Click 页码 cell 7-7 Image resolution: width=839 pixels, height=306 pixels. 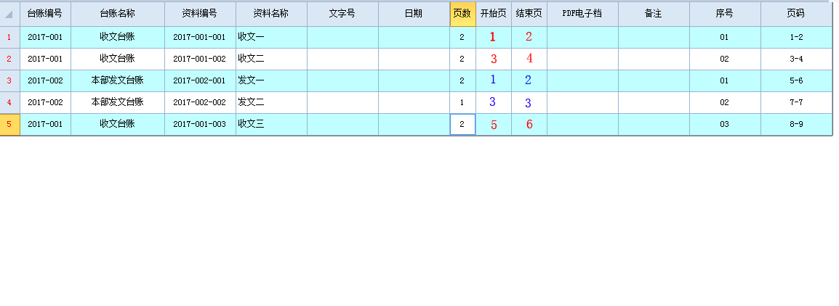point(796,102)
